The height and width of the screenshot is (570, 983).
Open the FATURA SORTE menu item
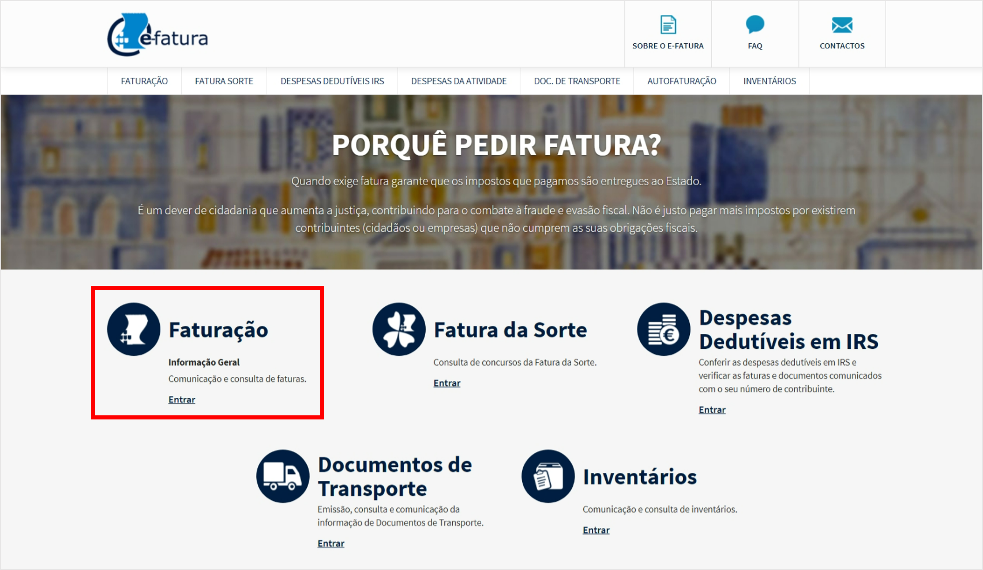click(224, 81)
